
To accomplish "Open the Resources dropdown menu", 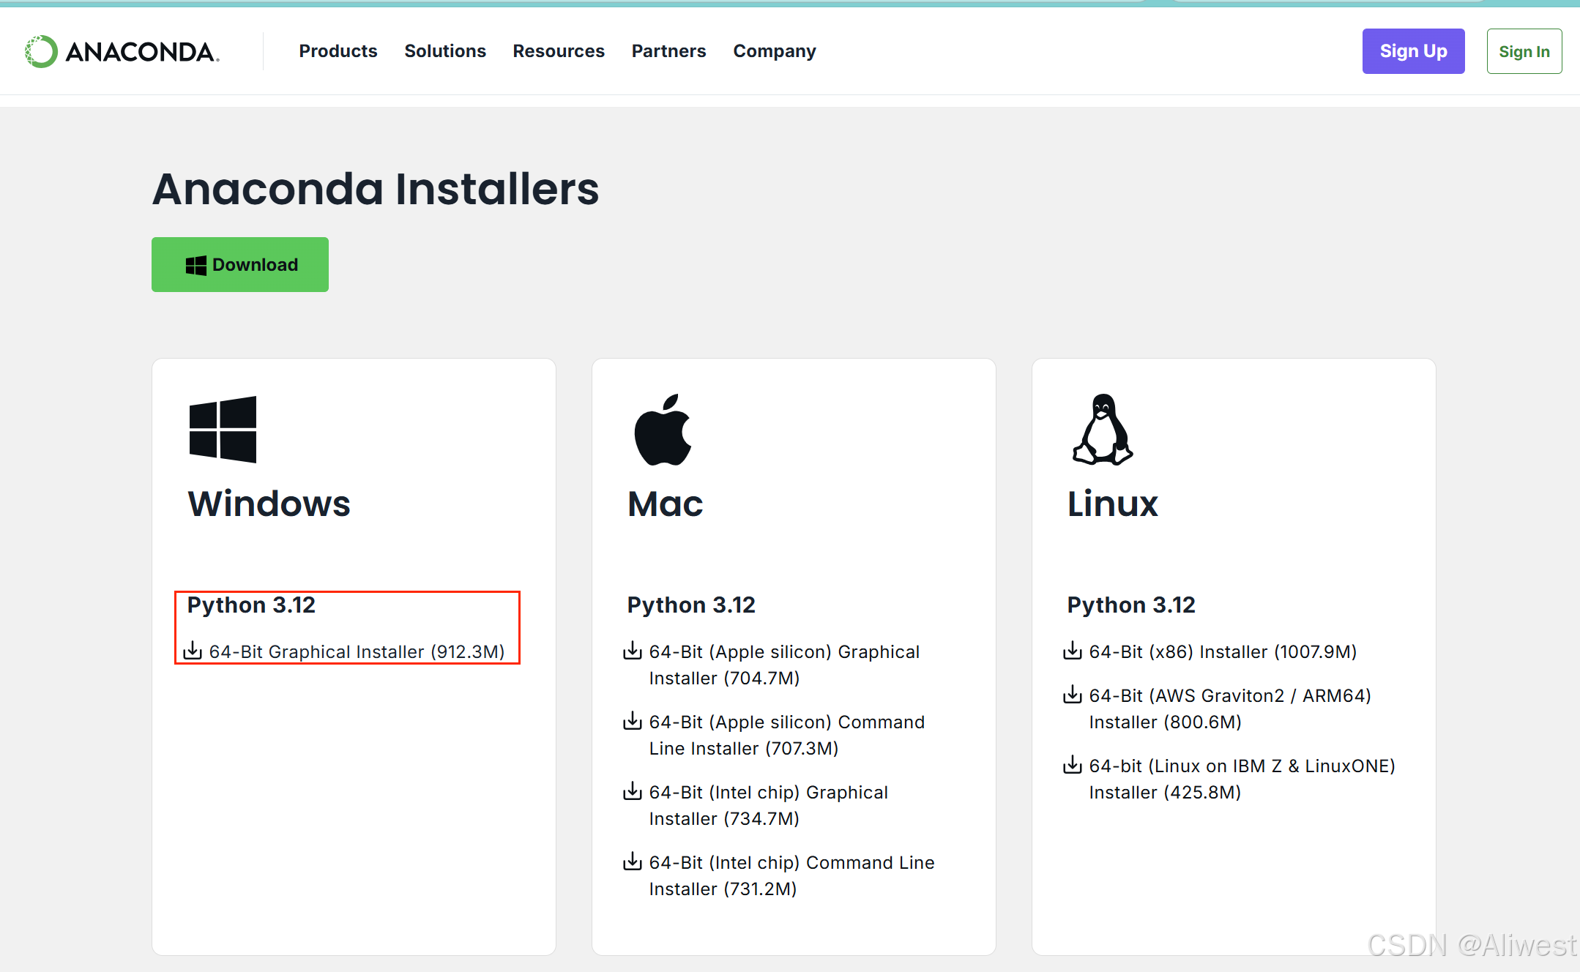I will [558, 51].
